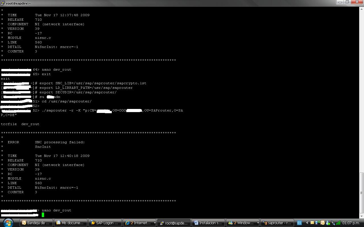Click the taskbar clock showing 01:07 p.m.
The height and width of the screenshot is (227, 364).
point(351,223)
